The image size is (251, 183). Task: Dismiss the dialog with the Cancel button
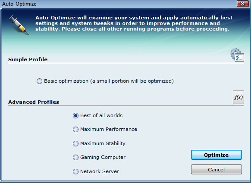216,169
